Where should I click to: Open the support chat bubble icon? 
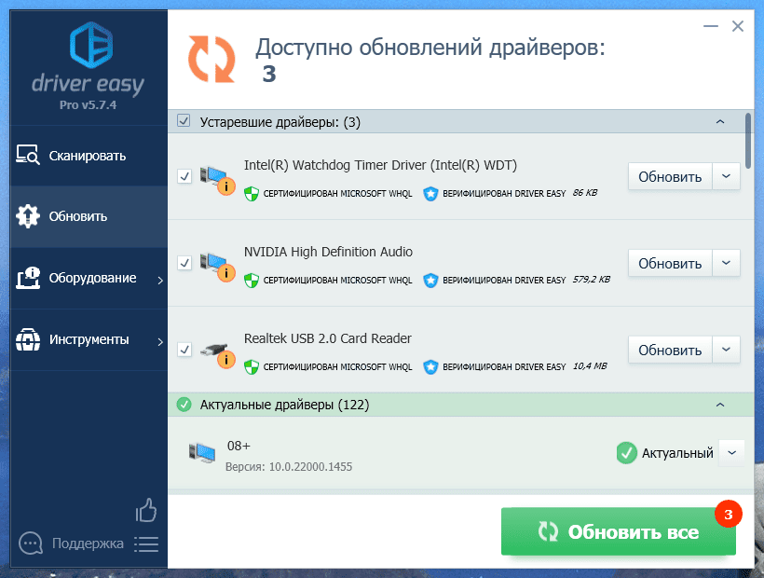tap(31, 544)
